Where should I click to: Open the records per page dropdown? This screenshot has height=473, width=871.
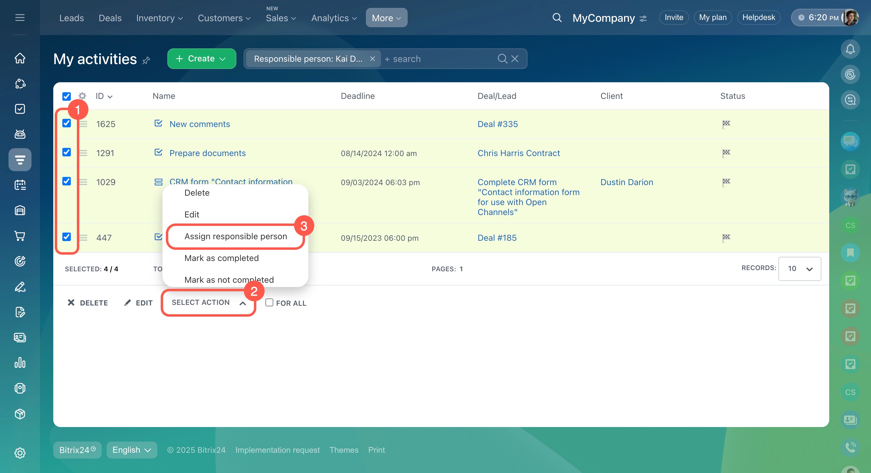pos(799,269)
